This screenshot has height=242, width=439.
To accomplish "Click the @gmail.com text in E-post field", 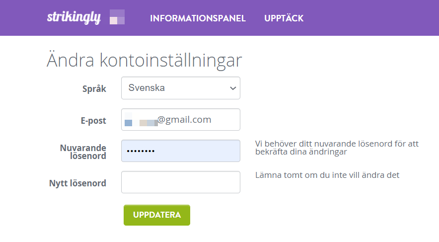I will coord(184,120).
